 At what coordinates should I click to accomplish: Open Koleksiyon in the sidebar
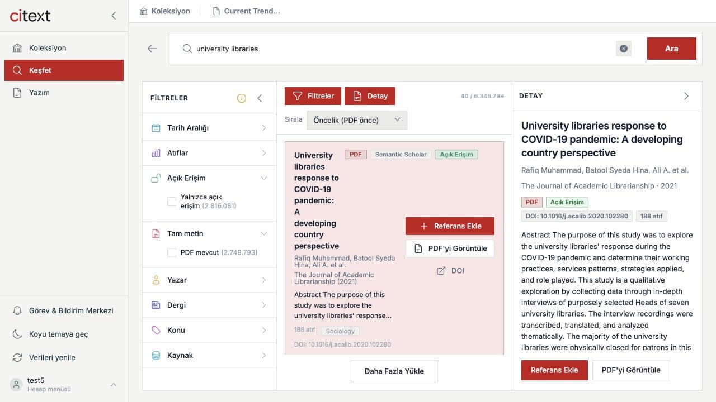point(64,48)
